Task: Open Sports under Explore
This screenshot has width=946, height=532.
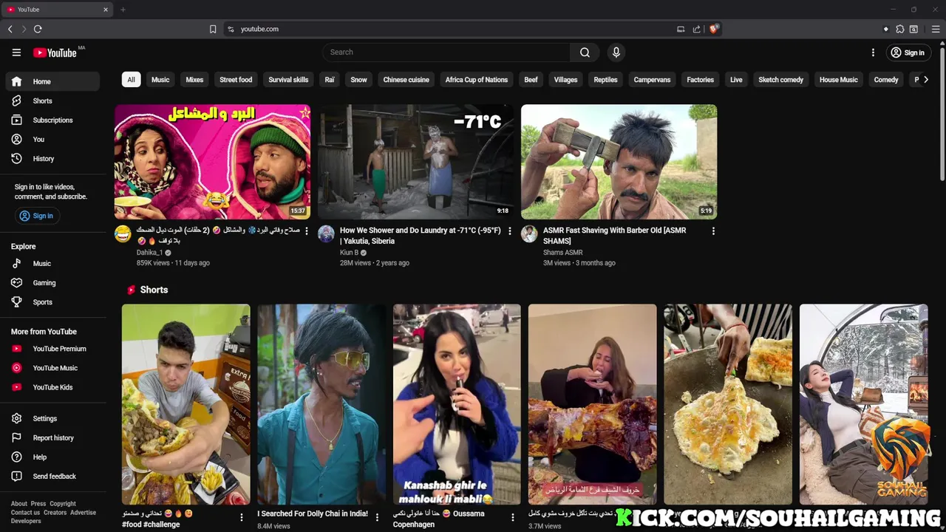Action: [x=52, y=301]
